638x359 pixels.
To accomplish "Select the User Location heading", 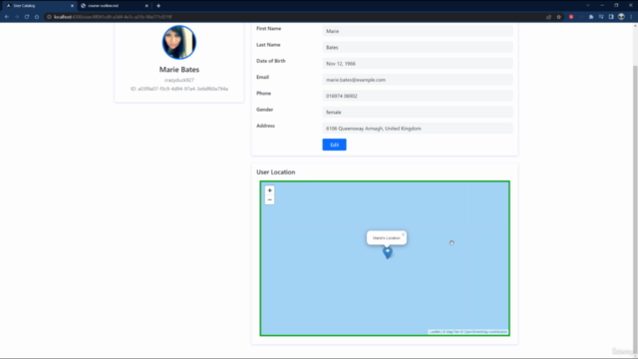I will point(275,173).
